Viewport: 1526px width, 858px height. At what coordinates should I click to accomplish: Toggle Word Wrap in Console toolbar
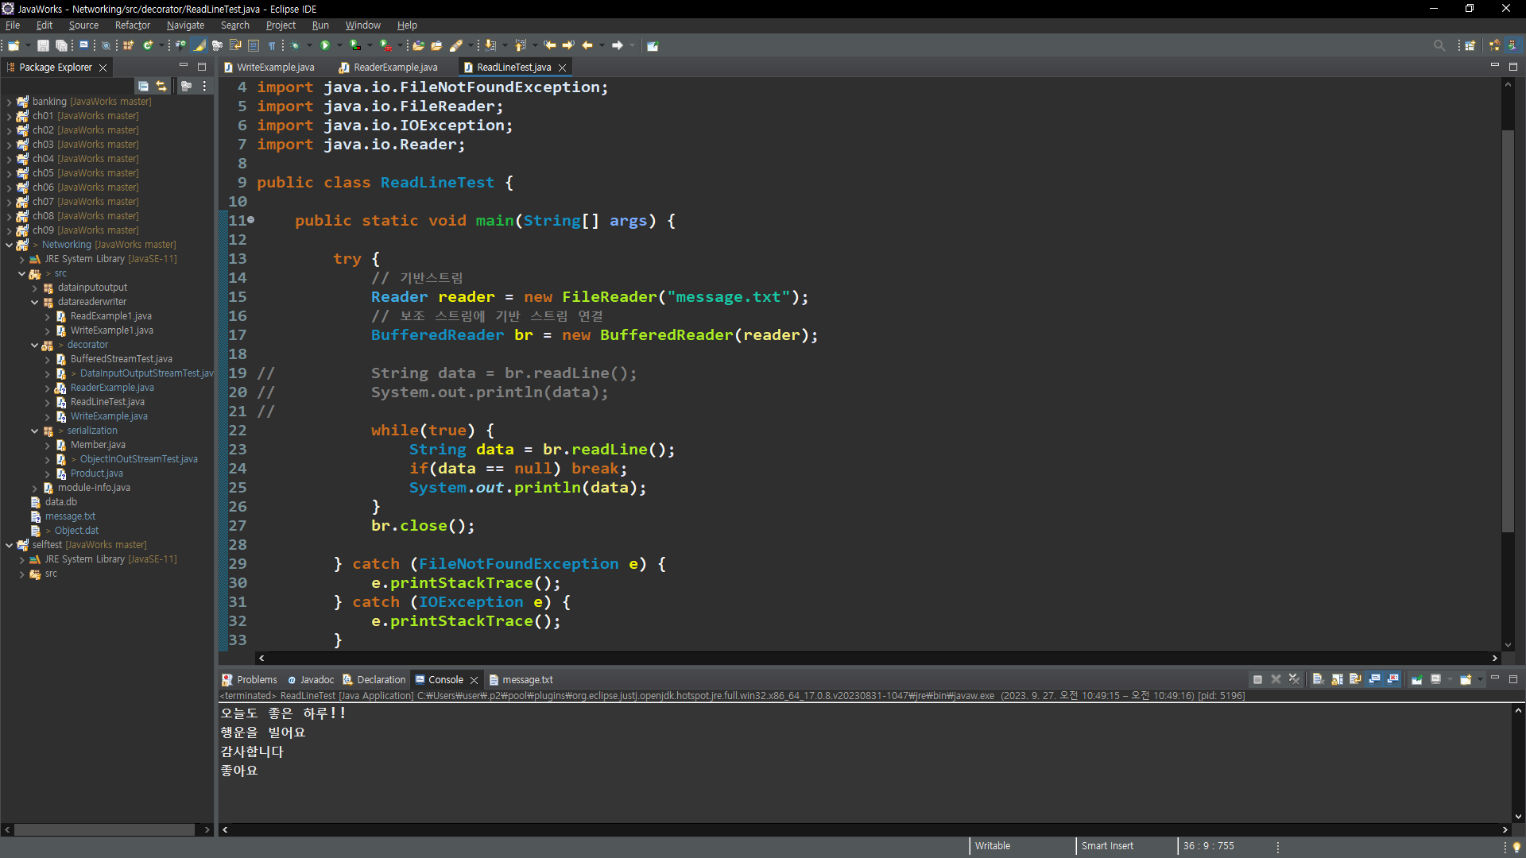click(1355, 679)
